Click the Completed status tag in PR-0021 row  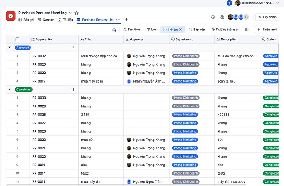point(271,148)
